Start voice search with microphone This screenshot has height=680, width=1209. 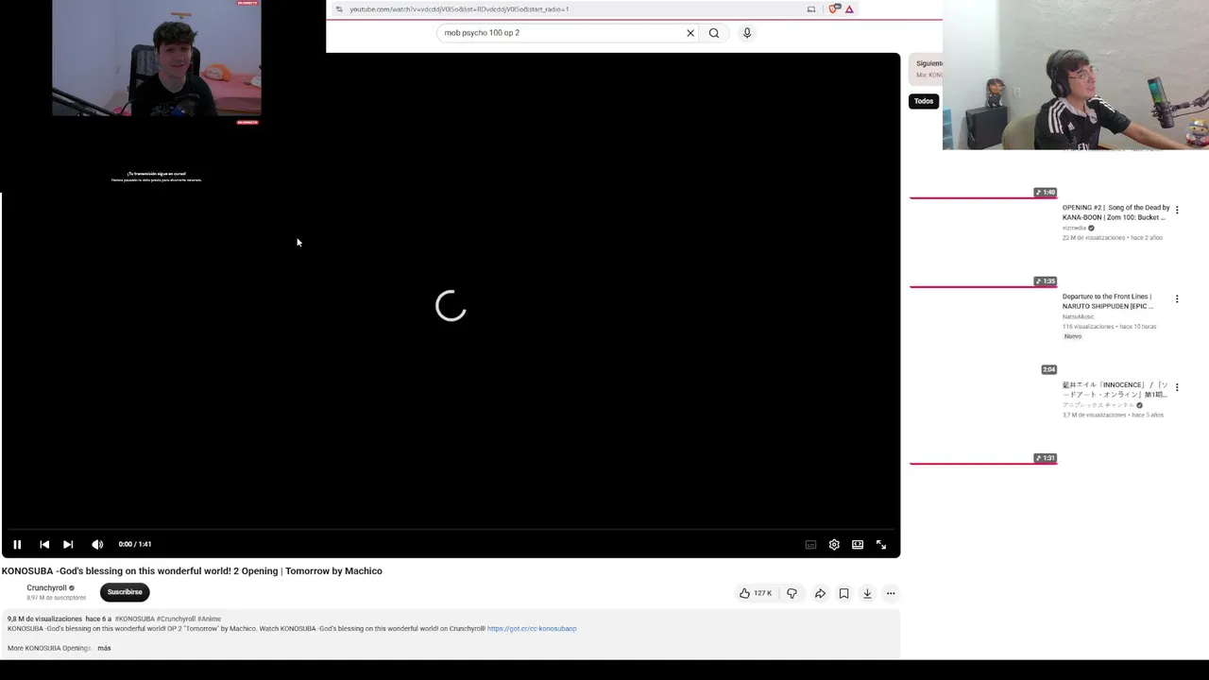[x=747, y=33]
